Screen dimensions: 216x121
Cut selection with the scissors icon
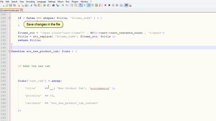click(x=31, y=5)
